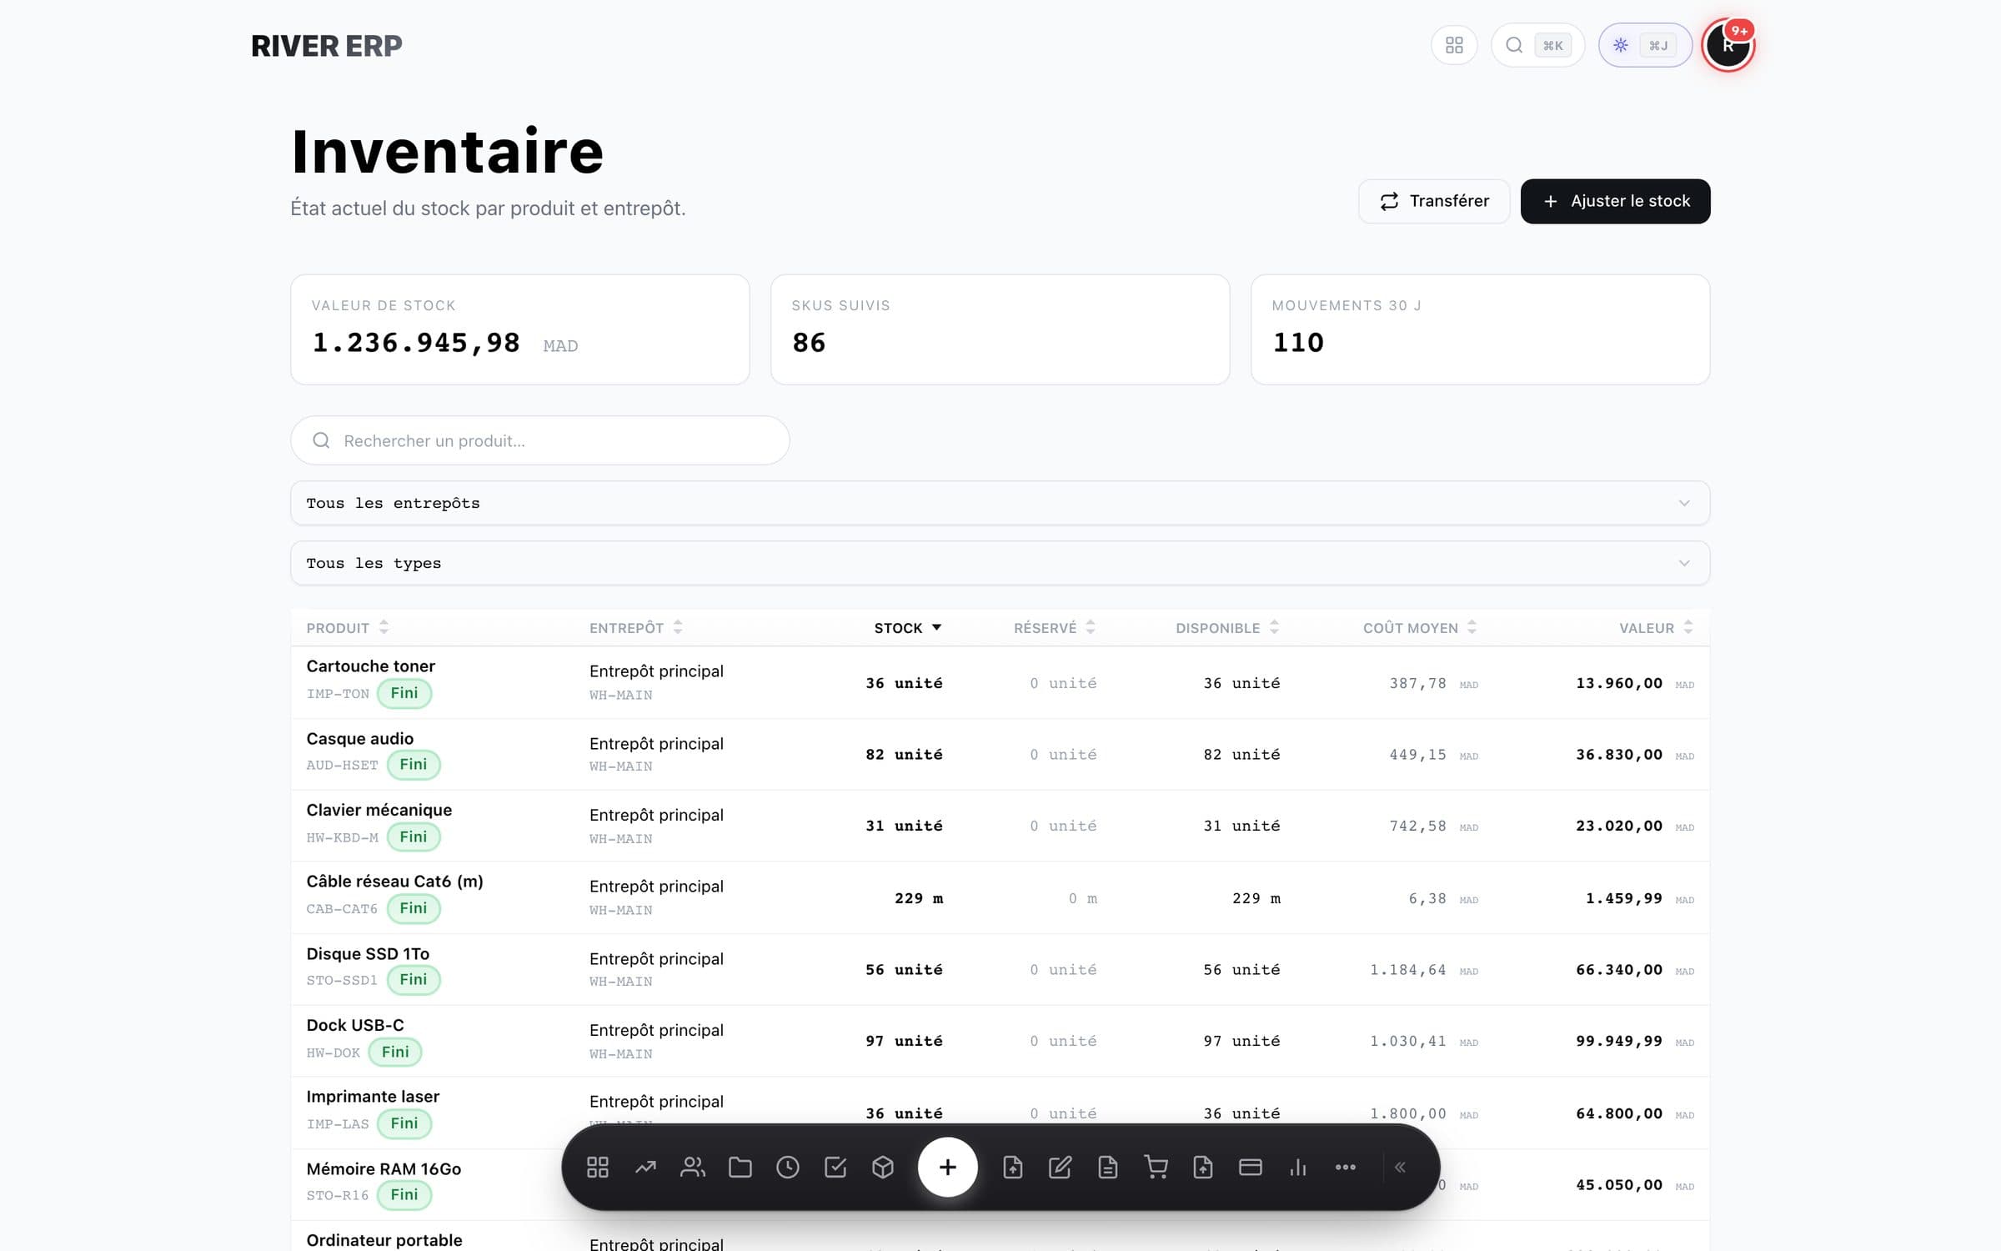Open the trending chart icon in dock
Viewport: 2001px width, 1251px height.
pos(645,1167)
